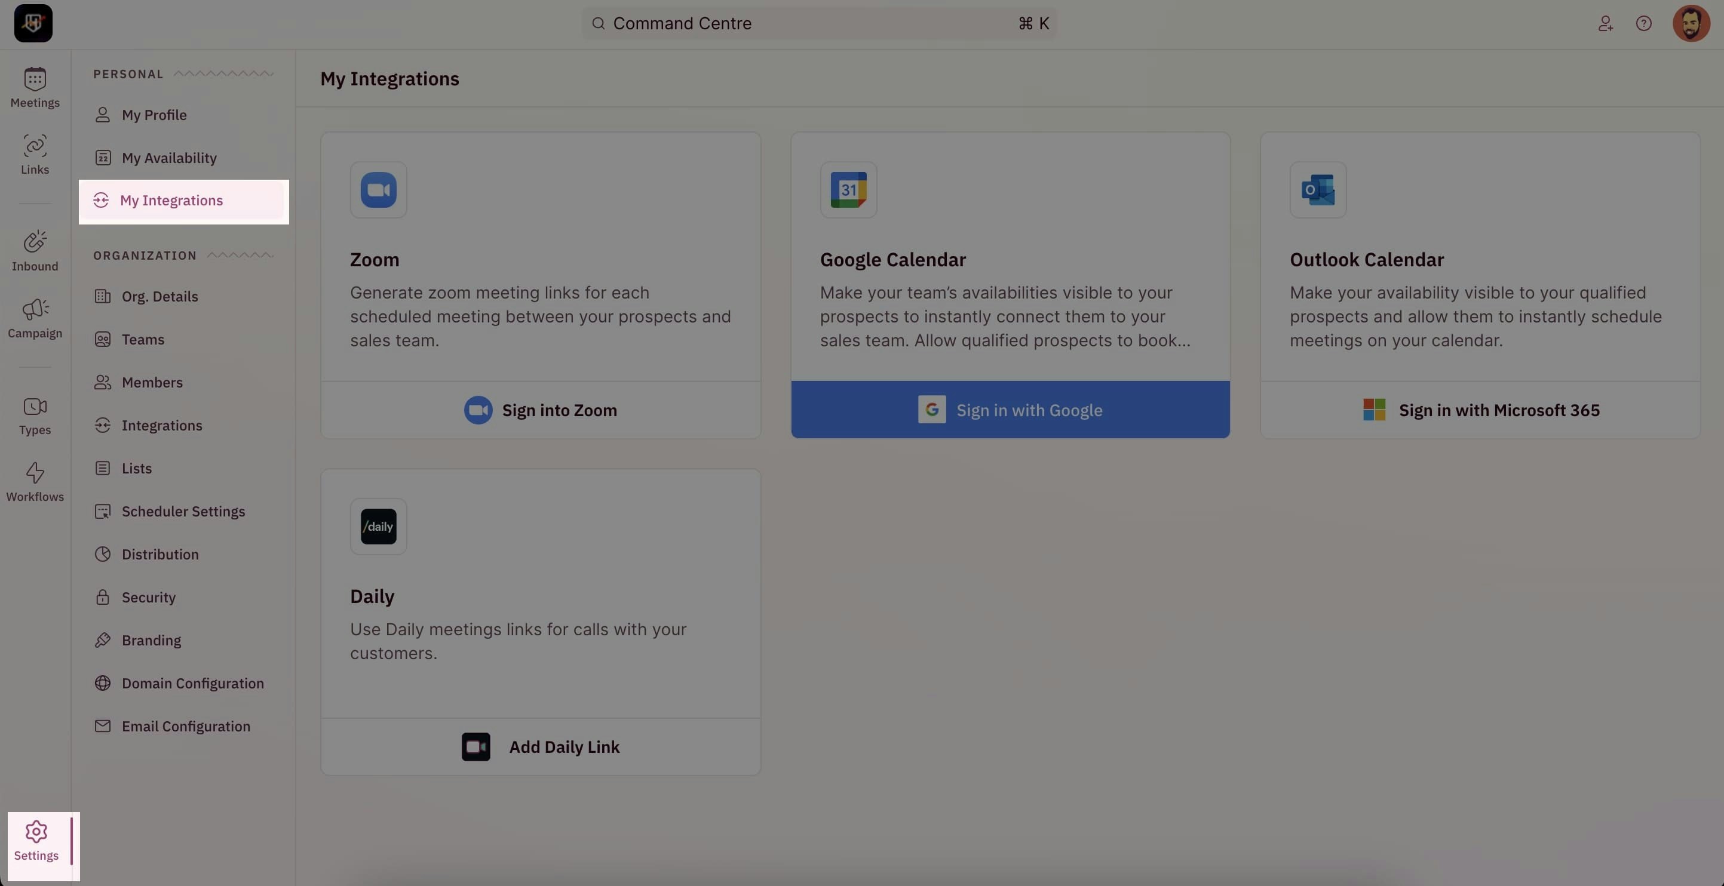Click the Outlook Calendar card title

[1367, 260]
